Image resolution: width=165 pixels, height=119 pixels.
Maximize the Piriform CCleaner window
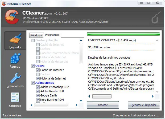tap(148, 3)
